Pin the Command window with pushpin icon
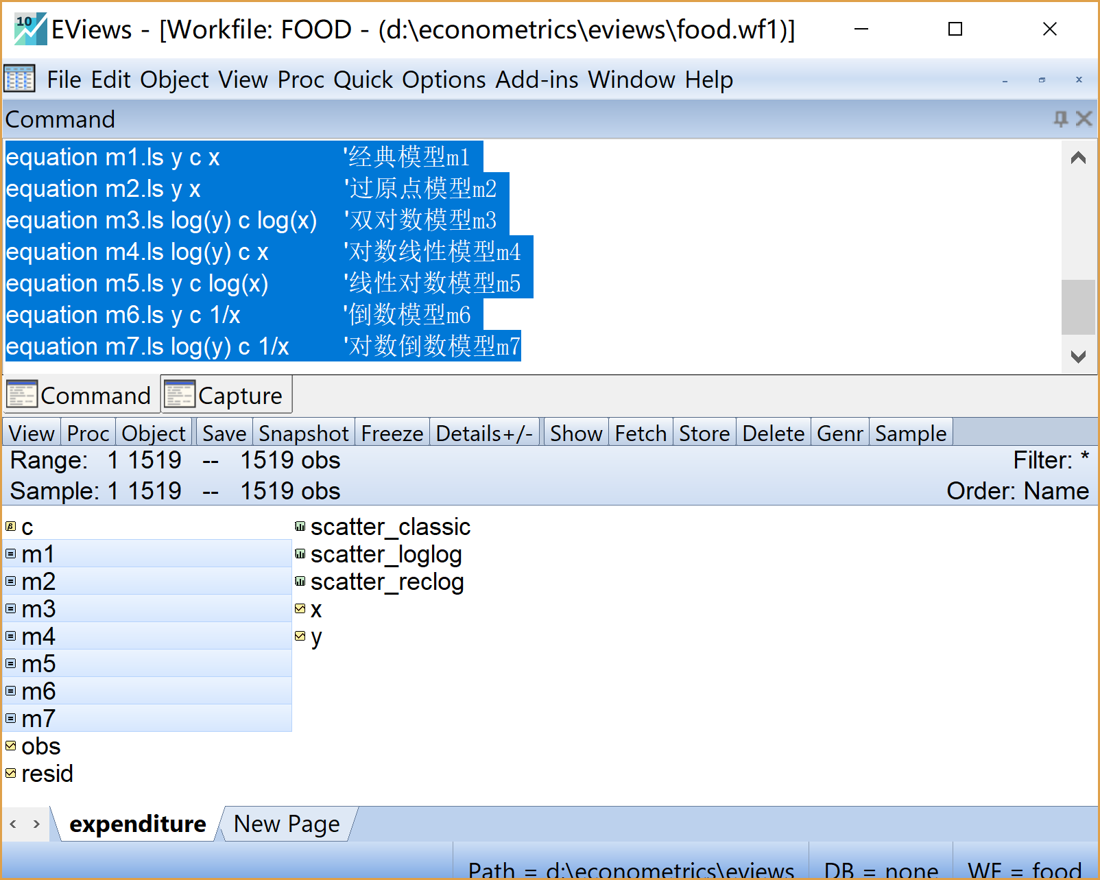 pyautogui.click(x=1060, y=119)
